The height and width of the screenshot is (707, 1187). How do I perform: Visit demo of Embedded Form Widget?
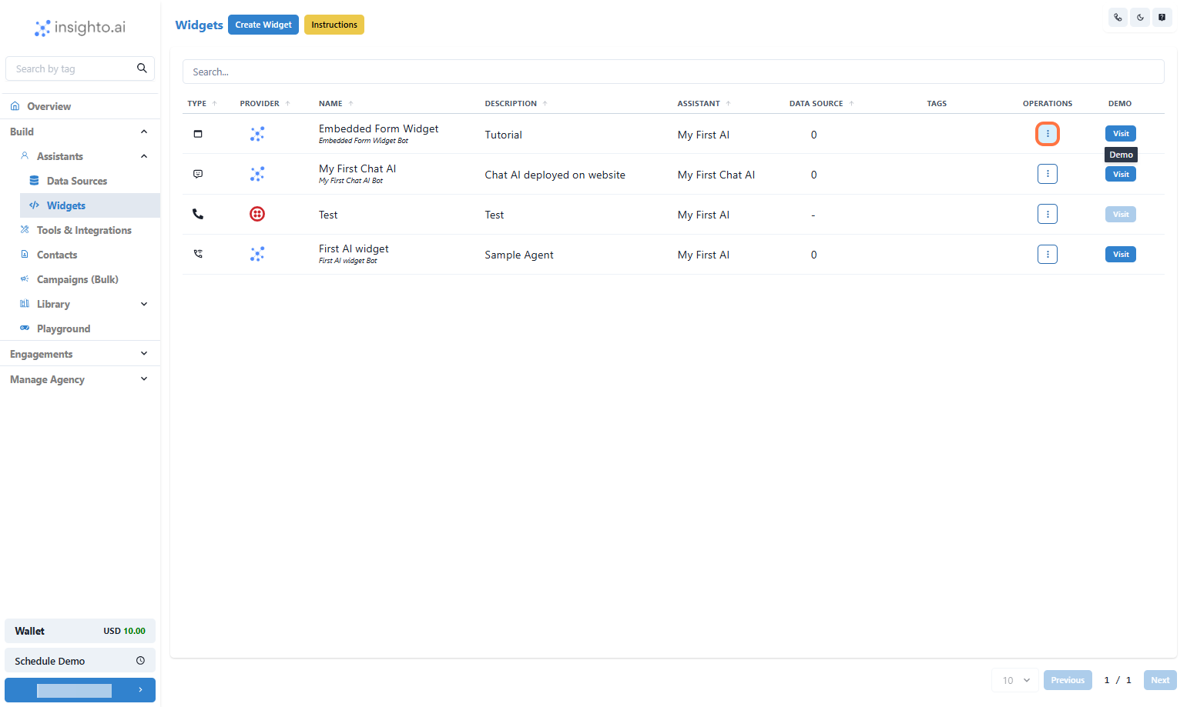click(x=1121, y=134)
